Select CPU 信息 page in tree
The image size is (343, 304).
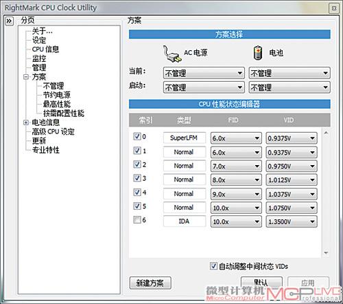(45, 50)
